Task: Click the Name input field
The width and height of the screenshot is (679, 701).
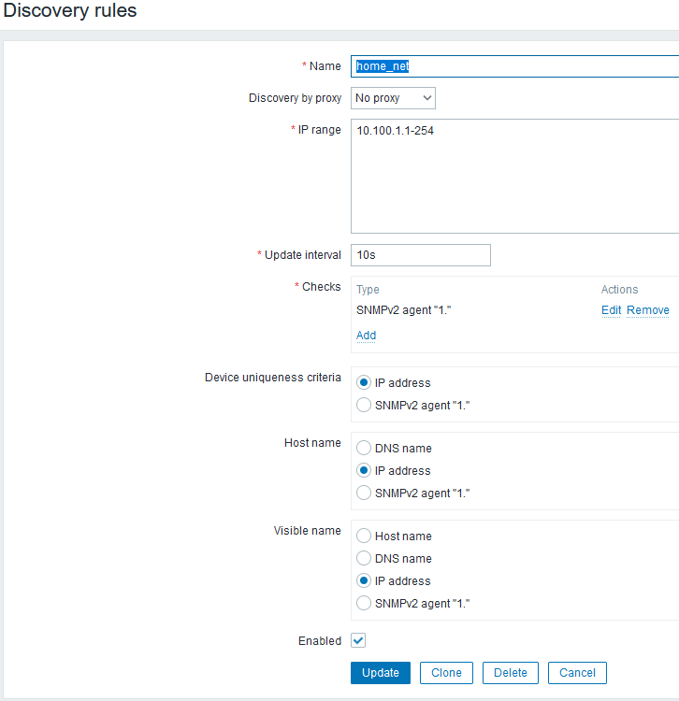Action: (x=514, y=66)
